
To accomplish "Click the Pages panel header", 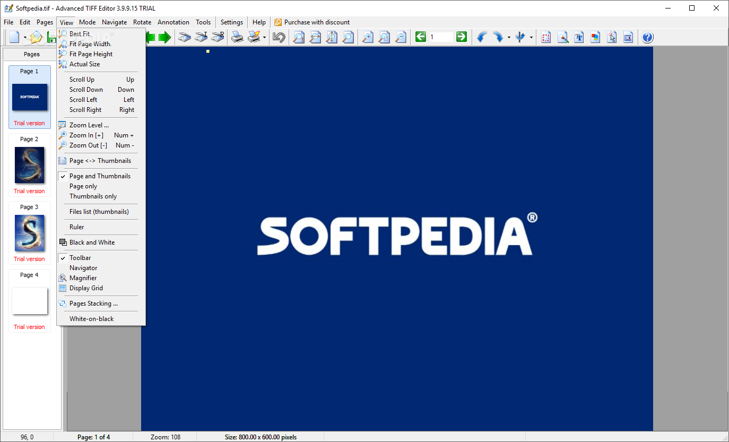I will tap(32, 54).
